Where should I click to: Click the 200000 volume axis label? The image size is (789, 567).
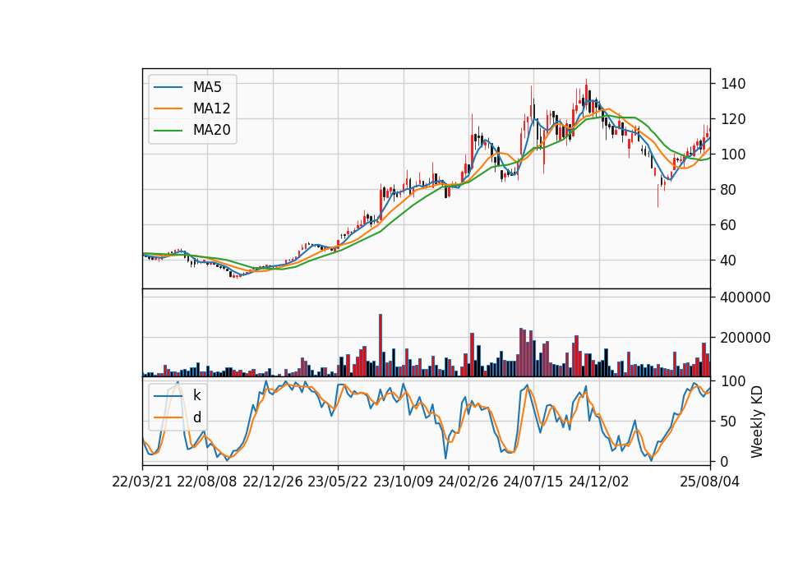point(745,338)
